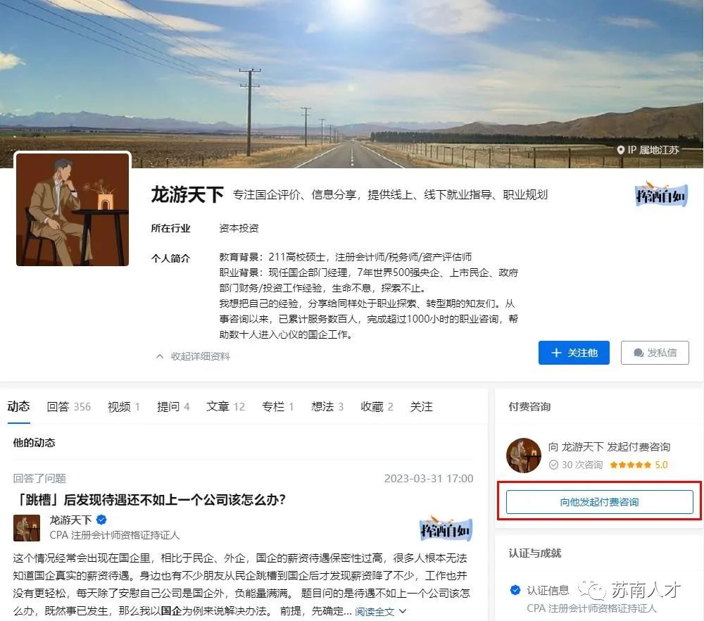Click 向他发起付费咨询 button

click(599, 502)
